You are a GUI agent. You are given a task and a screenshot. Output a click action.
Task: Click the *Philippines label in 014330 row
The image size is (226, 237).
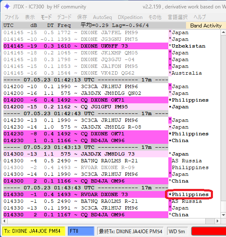[189, 194]
